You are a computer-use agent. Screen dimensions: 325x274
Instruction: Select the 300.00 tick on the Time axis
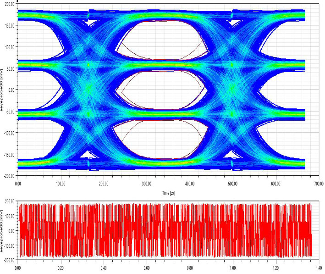tap(146, 184)
